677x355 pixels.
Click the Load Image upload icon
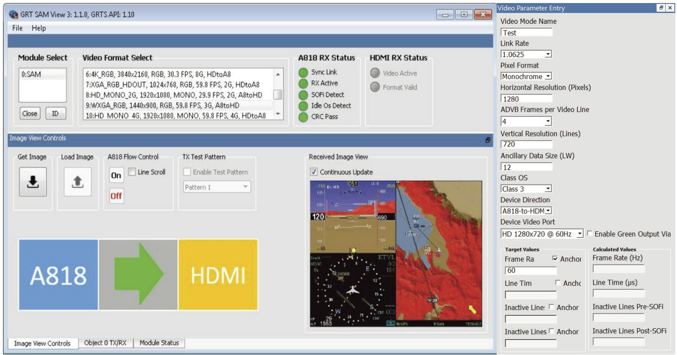[78, 181]
